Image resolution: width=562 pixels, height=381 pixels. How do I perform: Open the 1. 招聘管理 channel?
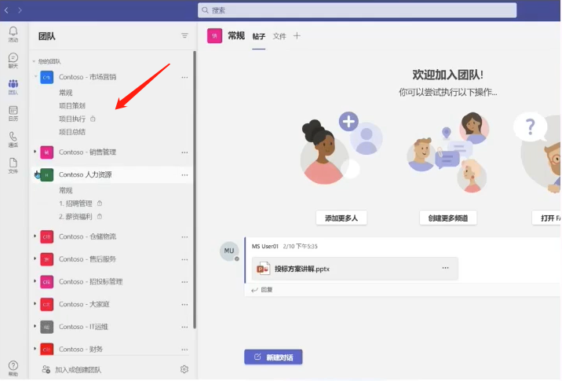pos(75,203)
